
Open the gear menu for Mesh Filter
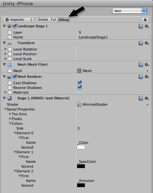click(147, 65)
